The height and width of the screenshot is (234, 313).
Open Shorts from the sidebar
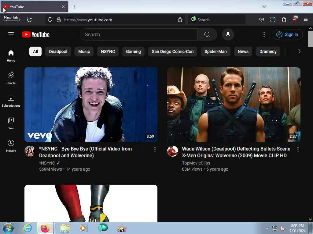coord(11,78)
